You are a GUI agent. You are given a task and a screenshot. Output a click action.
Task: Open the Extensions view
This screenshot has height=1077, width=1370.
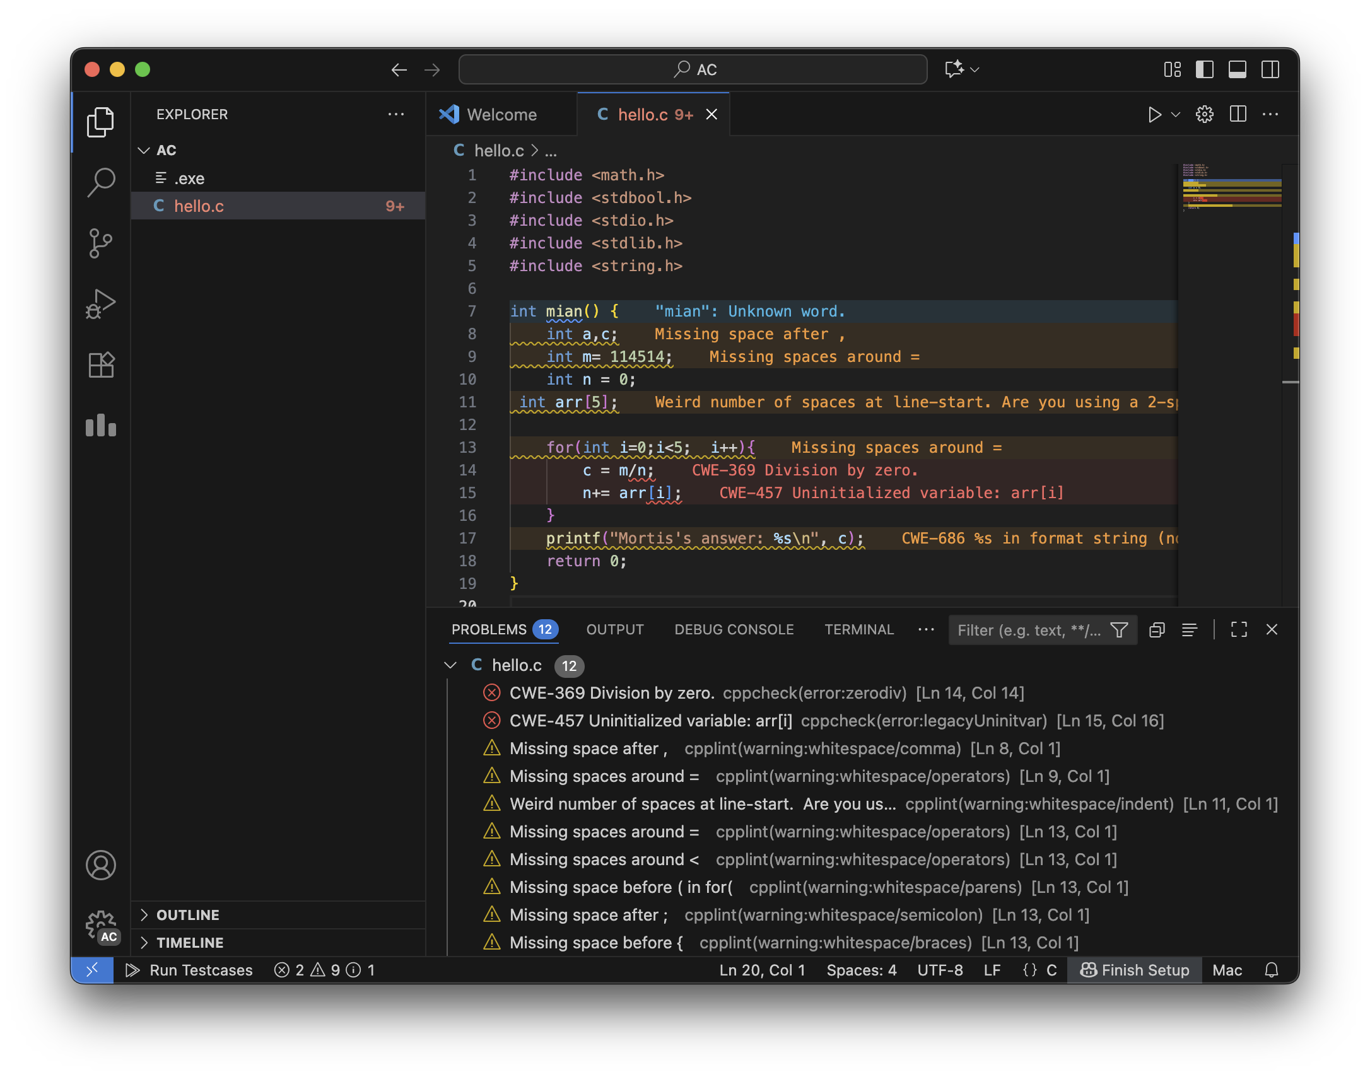point(101,365)
